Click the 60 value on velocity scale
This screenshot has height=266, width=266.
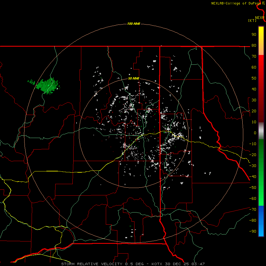(x=254, y=67)
